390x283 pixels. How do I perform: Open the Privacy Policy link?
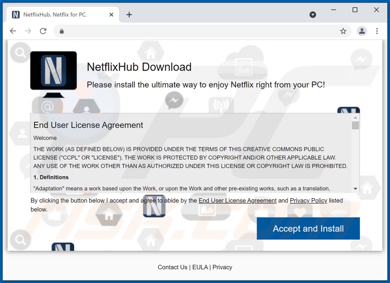(x=309, y=201)
